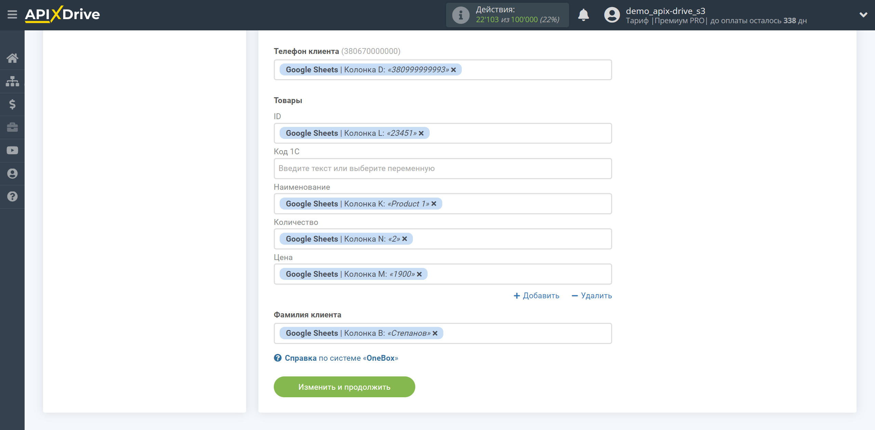Go to Home in the sidebar

tap(12, 58)
